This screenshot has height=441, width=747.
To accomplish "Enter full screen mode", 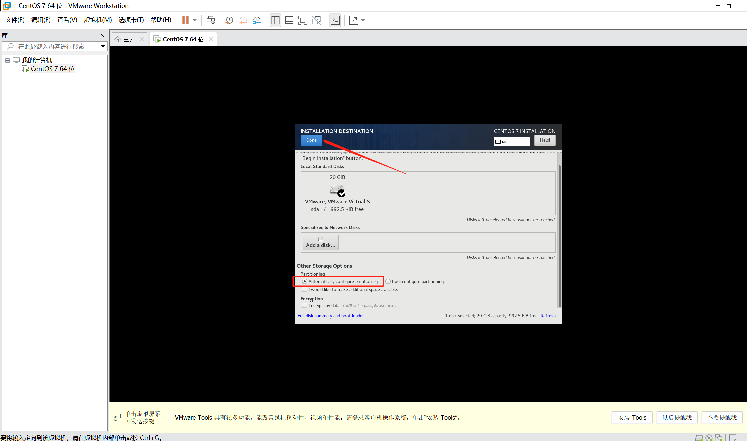I will coord(303,20).
